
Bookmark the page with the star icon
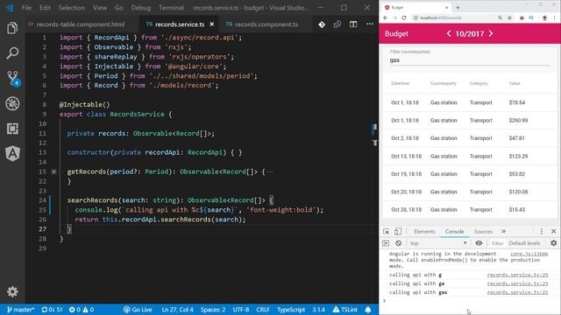coord(509,17)
